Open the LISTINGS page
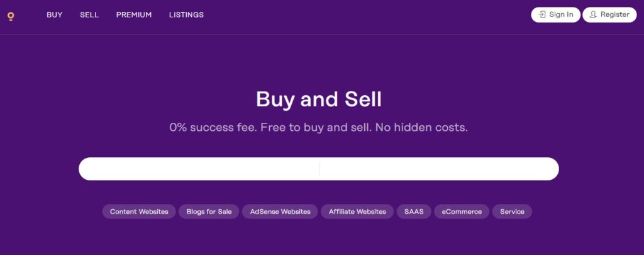The image size is (644, 255). [x=186, y=14]
